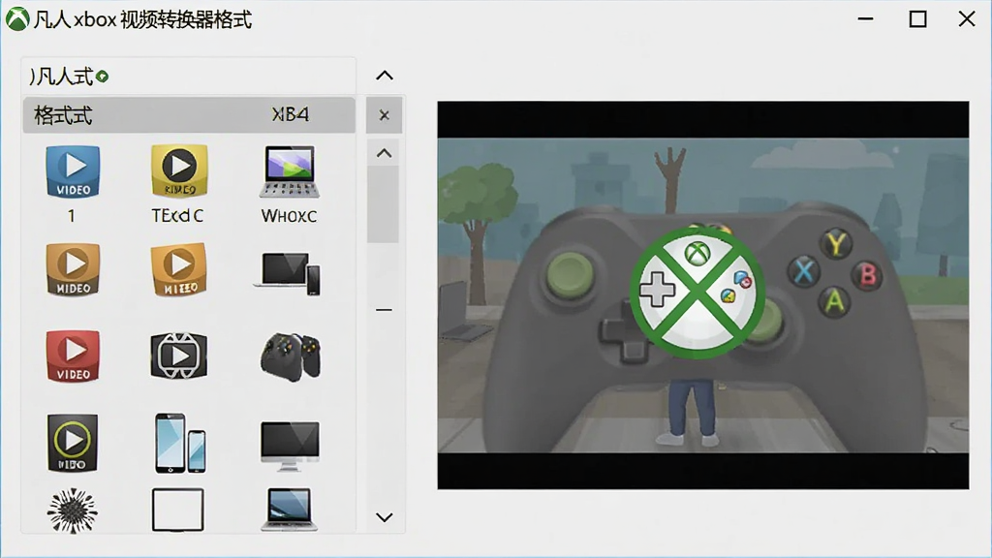The width and height of the screenshot is (992, 558).
Task: Pick the open laptop icon in the bottom row
Action: click(x=290, y=510)
